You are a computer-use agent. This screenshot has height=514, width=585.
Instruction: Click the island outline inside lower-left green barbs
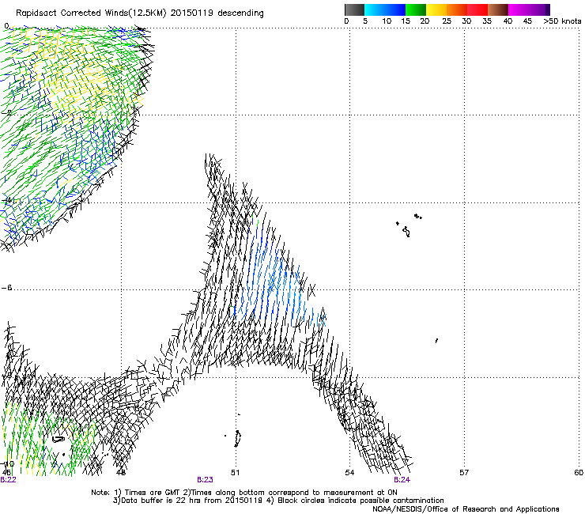tap(58, 439)
